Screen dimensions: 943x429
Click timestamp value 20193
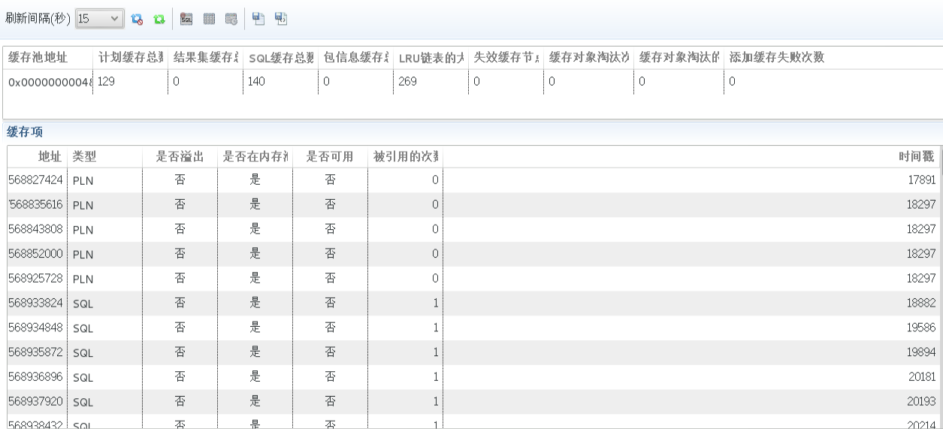[921, 401]
